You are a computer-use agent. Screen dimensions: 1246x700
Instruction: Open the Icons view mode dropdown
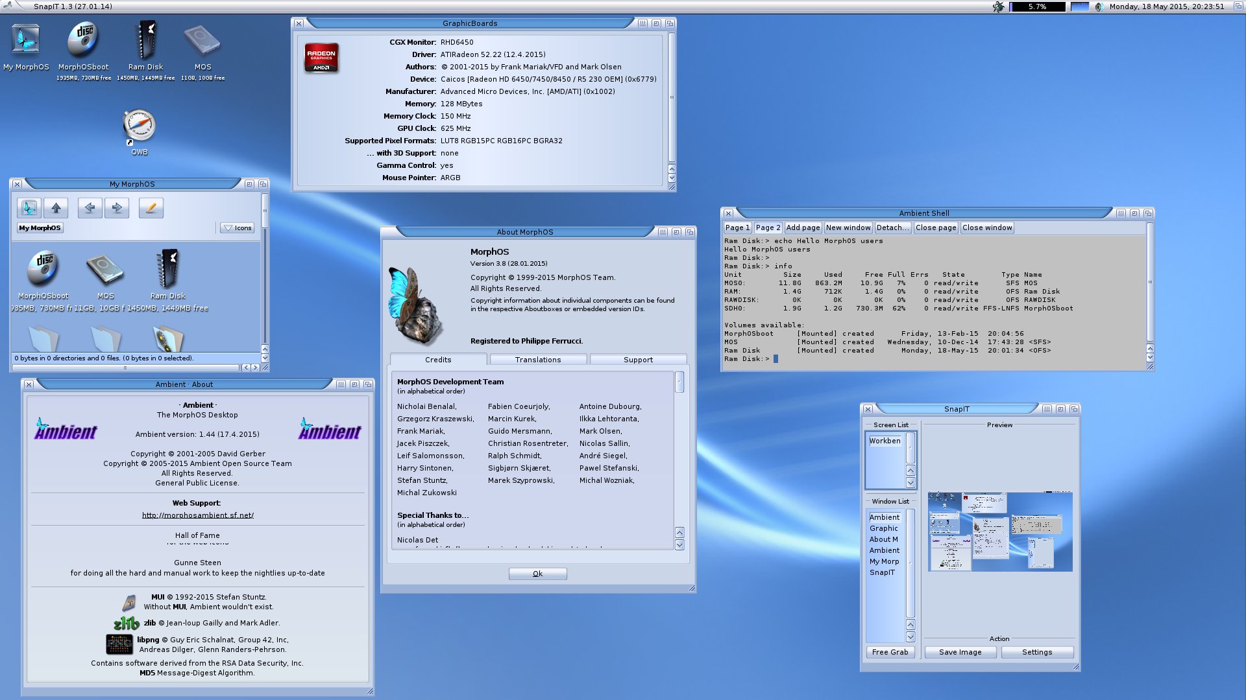237,228
